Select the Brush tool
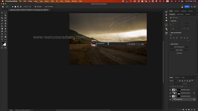Screen dimensions: 198x111 click(2, 23)
